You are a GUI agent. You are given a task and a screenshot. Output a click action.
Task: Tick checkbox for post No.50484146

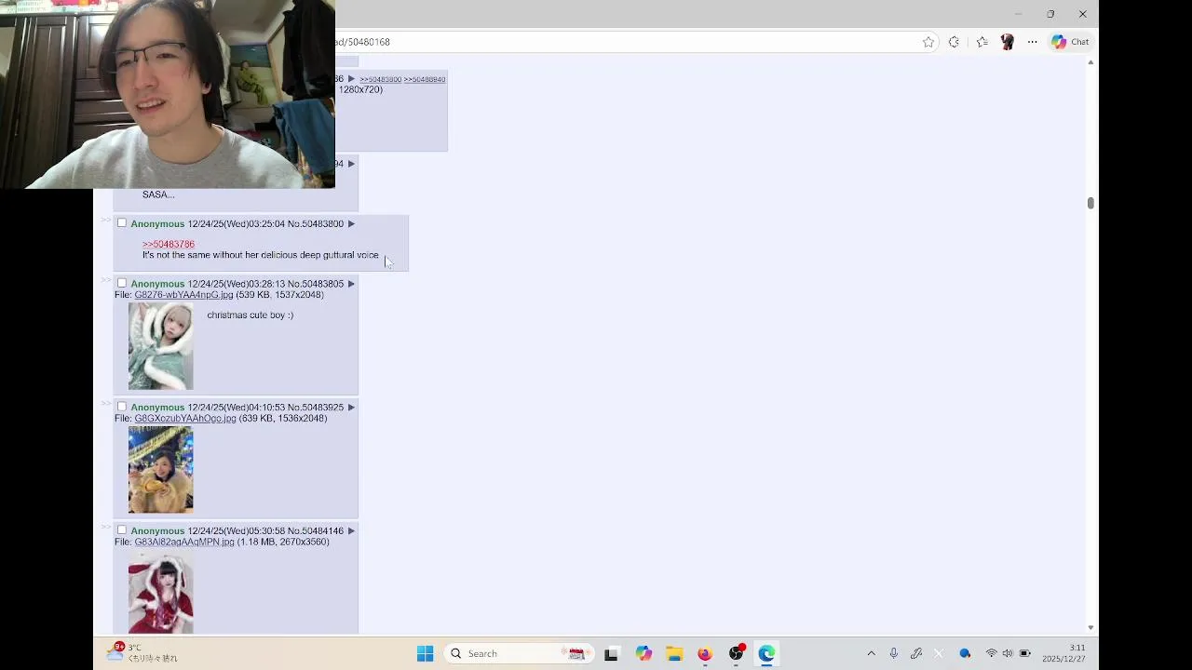[121, 530]
